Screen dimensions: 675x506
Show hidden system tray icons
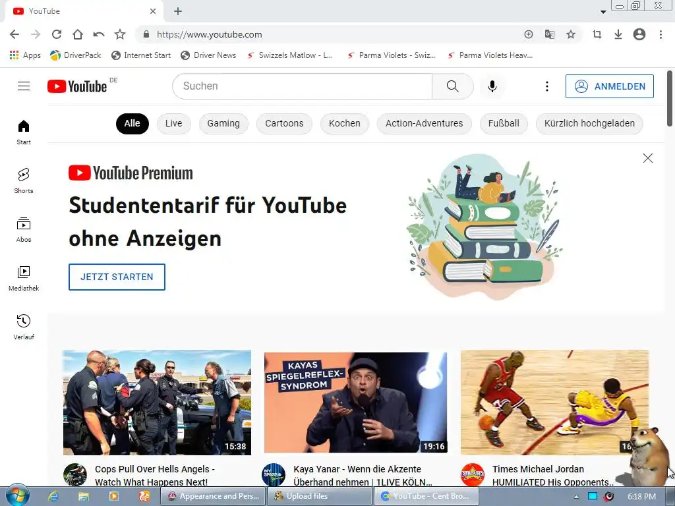point(576,497)
